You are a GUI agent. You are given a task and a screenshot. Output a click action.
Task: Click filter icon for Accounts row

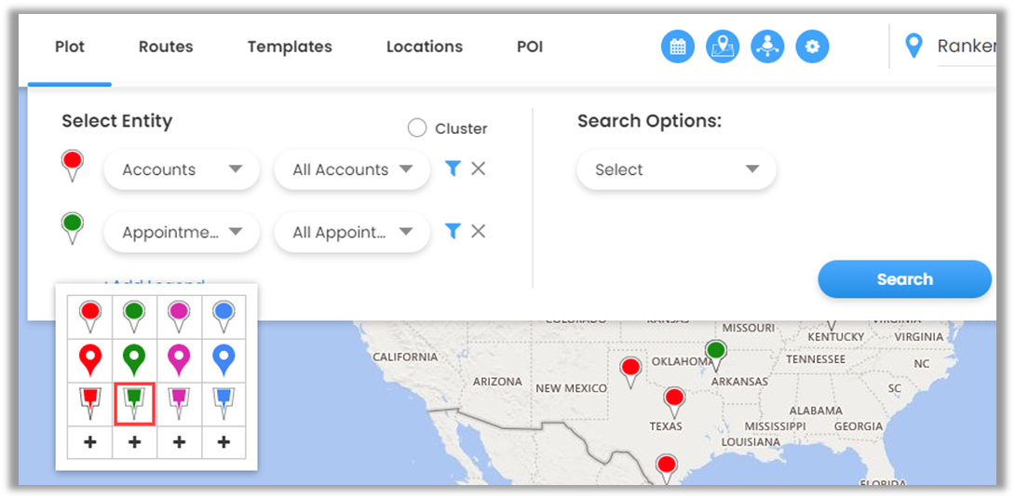coord(453,169)
